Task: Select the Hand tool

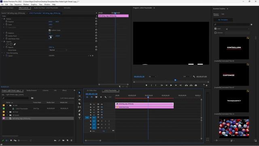Action: (x=79, y=114)
